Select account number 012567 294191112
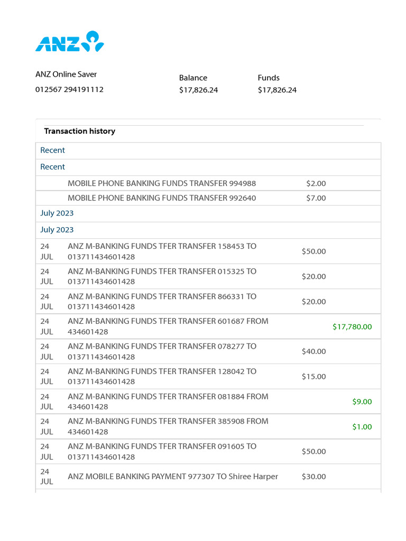406x541 pixels. coord(69,89)
